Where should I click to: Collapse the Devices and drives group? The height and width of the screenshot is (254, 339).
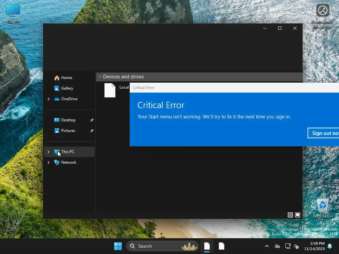(x=100, y=77)
